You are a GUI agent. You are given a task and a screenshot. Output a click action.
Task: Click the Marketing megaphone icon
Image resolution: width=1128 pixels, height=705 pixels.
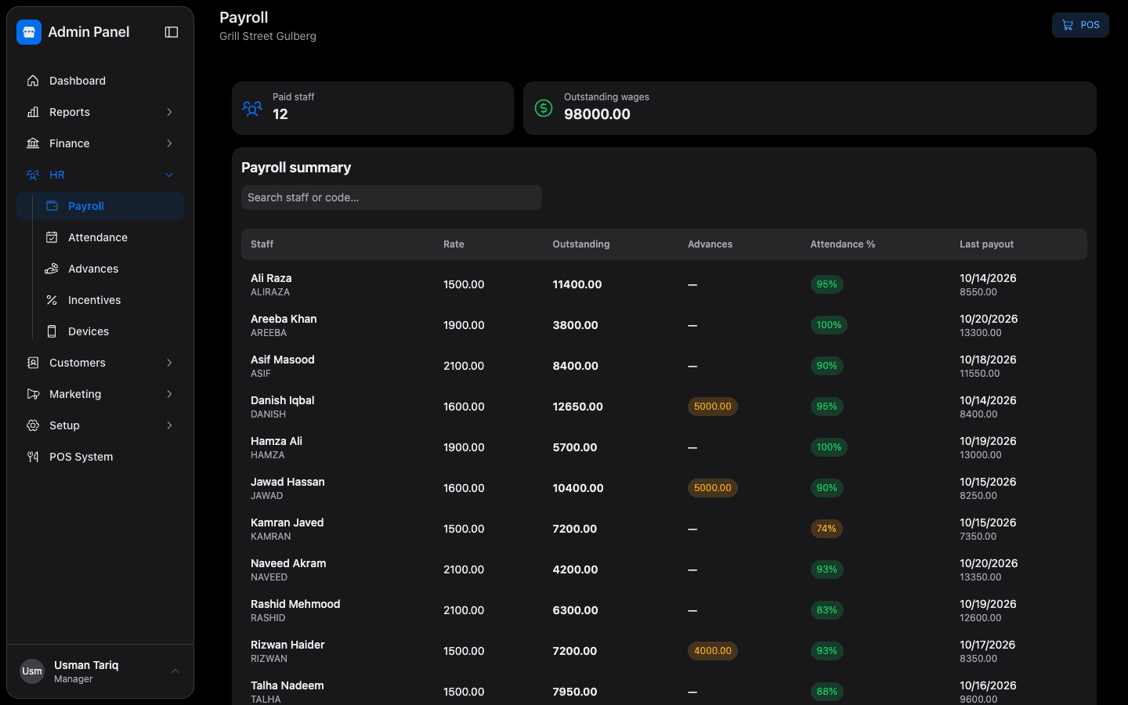(x=33, y=394)
